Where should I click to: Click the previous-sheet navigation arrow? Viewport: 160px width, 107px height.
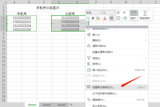point(10,105)
